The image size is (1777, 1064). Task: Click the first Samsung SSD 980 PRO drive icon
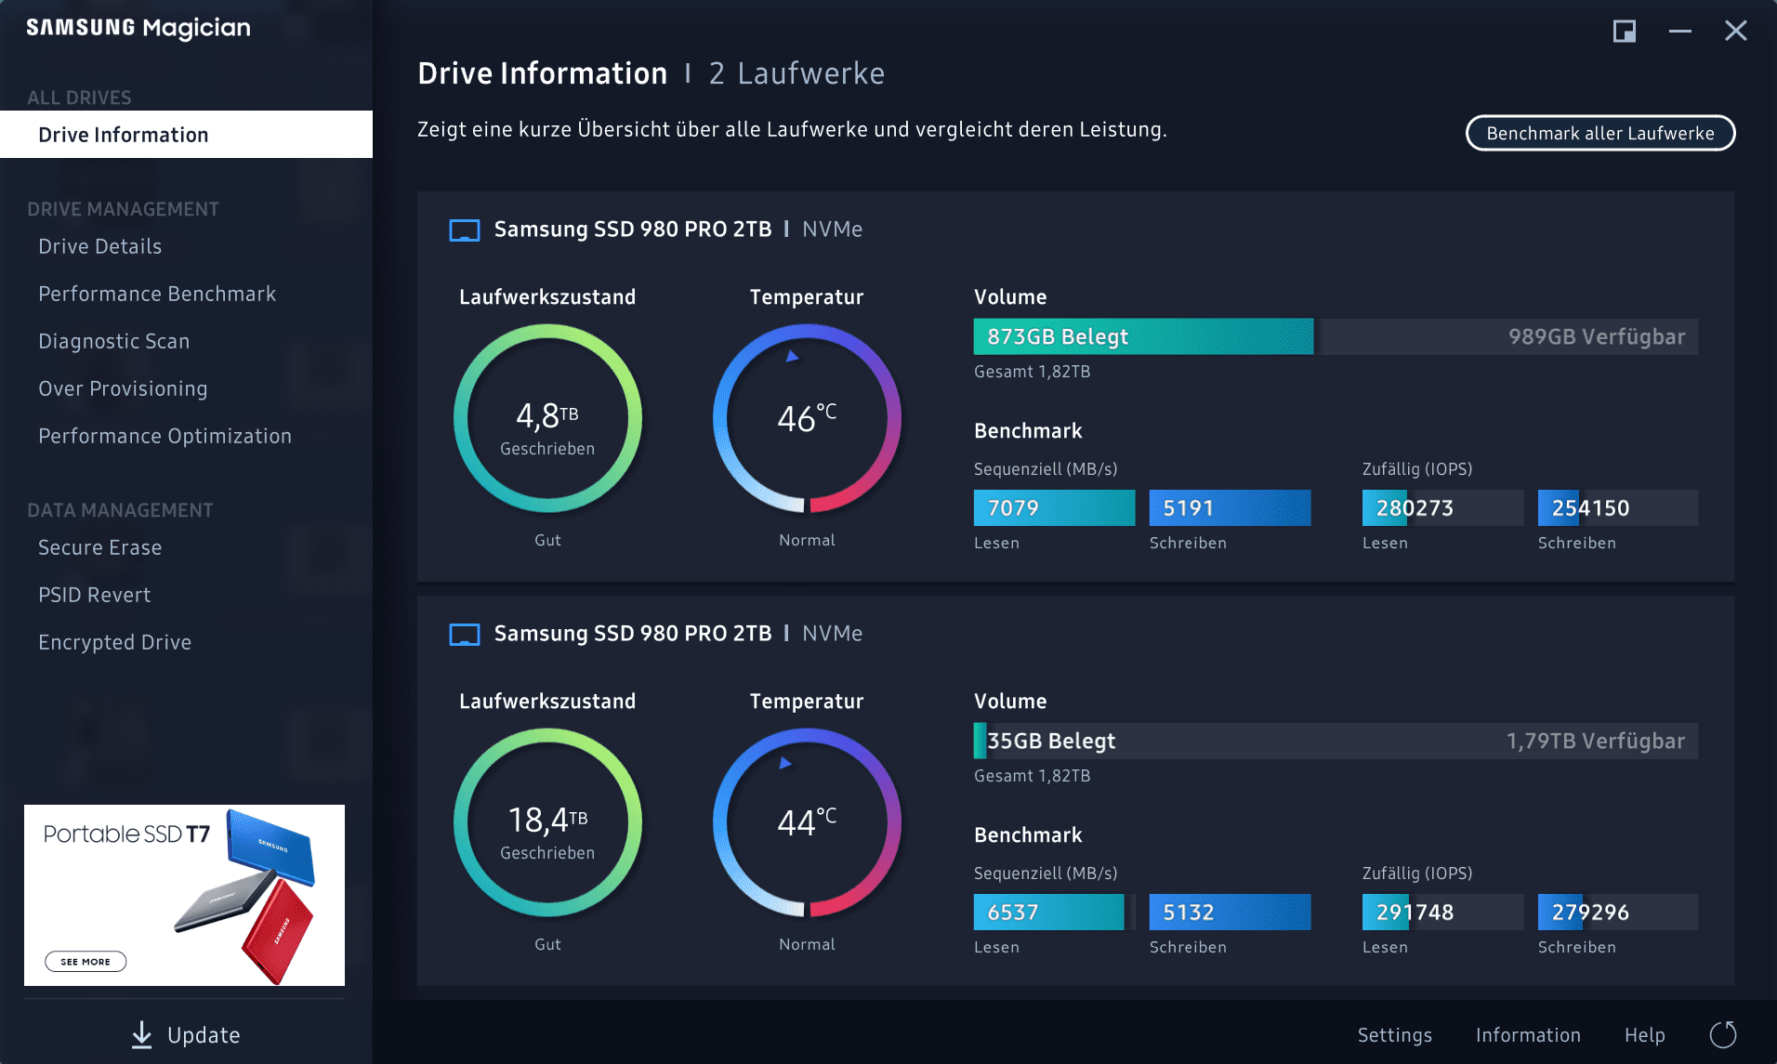pos(465,230)
